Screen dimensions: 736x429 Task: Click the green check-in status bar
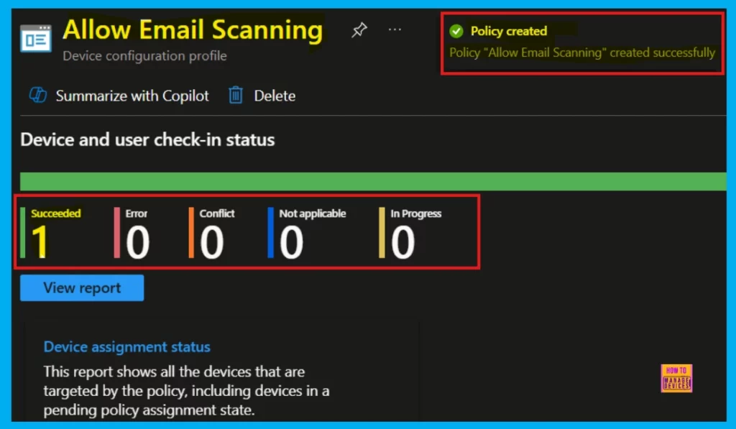pyautogui.click(x=373, y=182)
